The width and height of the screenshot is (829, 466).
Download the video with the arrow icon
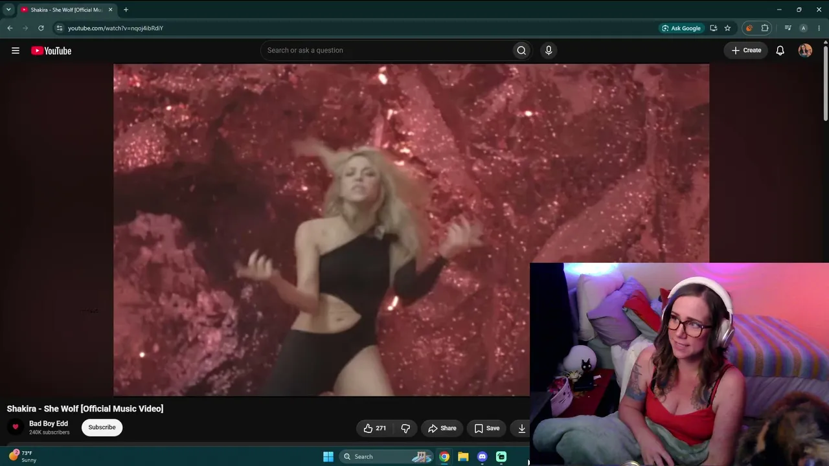click(521, 428)
